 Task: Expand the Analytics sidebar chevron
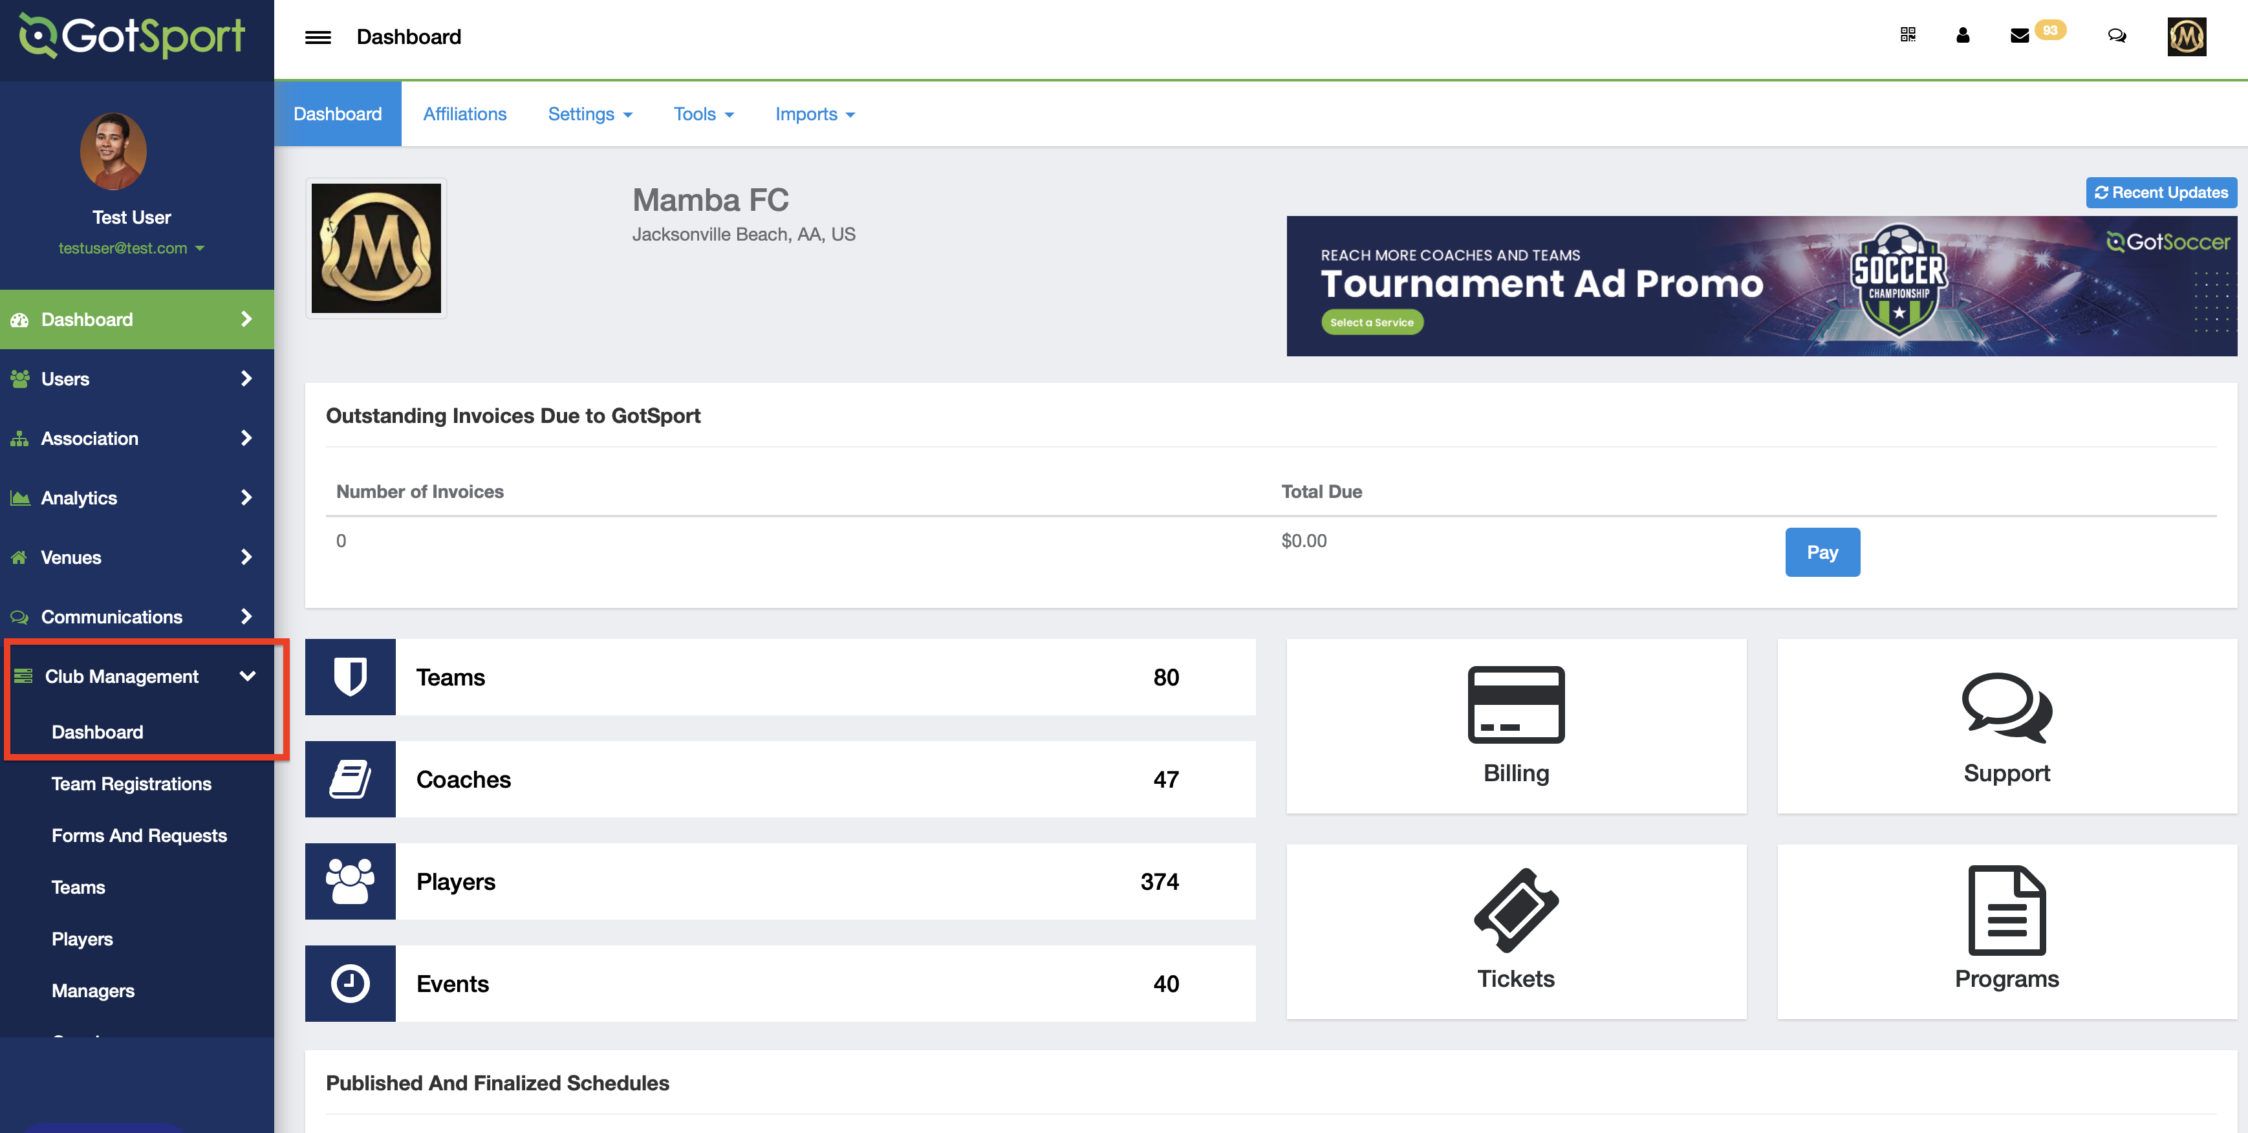click(x=246, y=497)
